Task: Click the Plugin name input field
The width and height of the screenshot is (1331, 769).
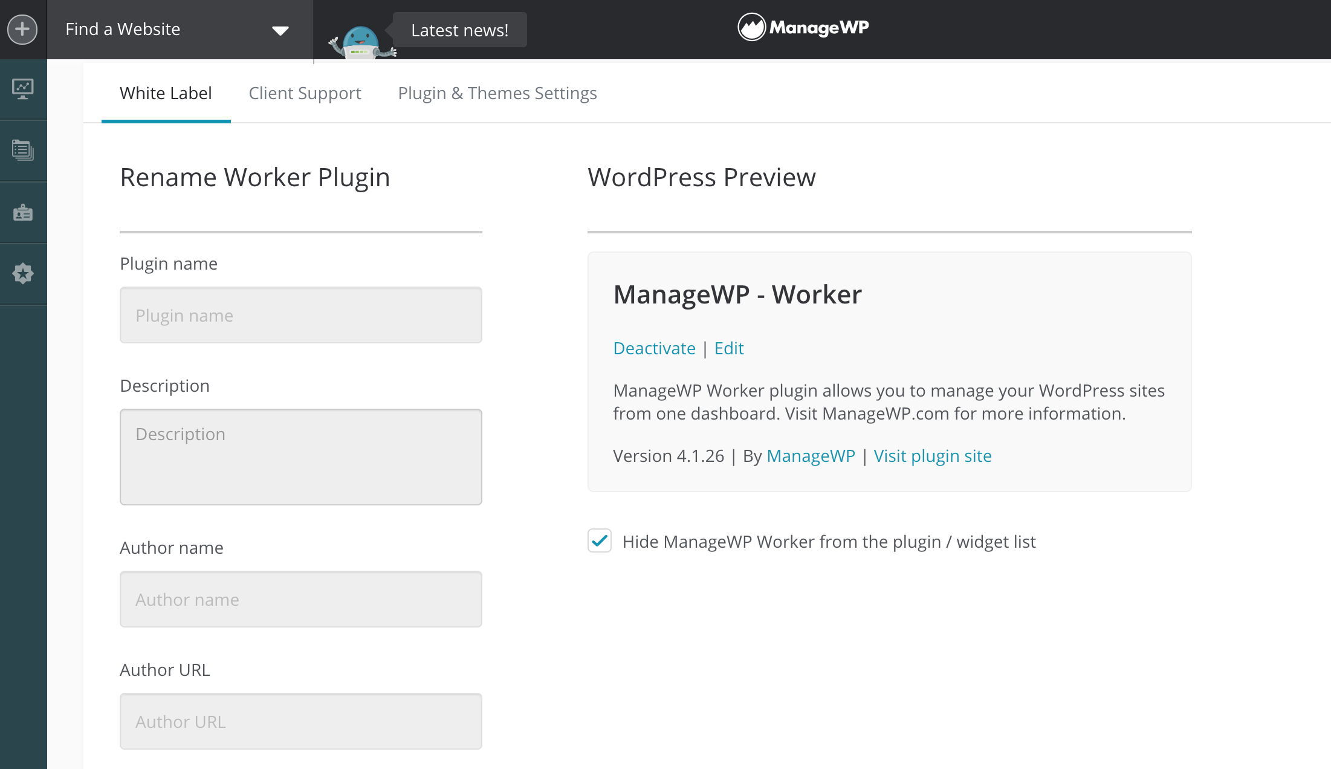Action: pos(300,315)
